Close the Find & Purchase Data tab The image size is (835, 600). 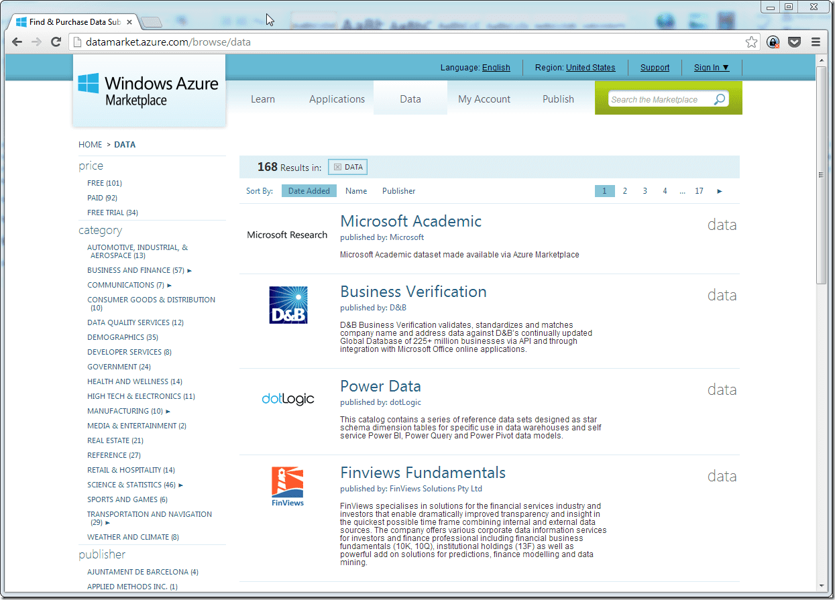(129, 22)
